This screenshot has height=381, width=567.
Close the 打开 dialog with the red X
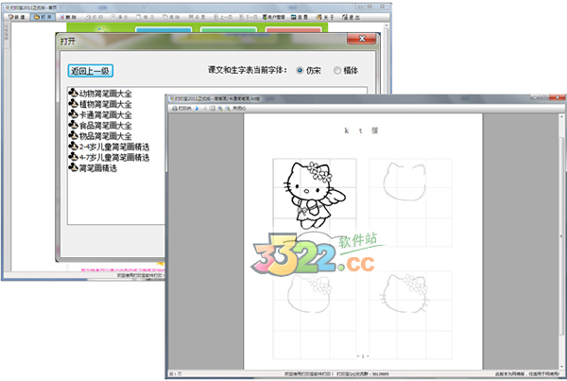361,39
